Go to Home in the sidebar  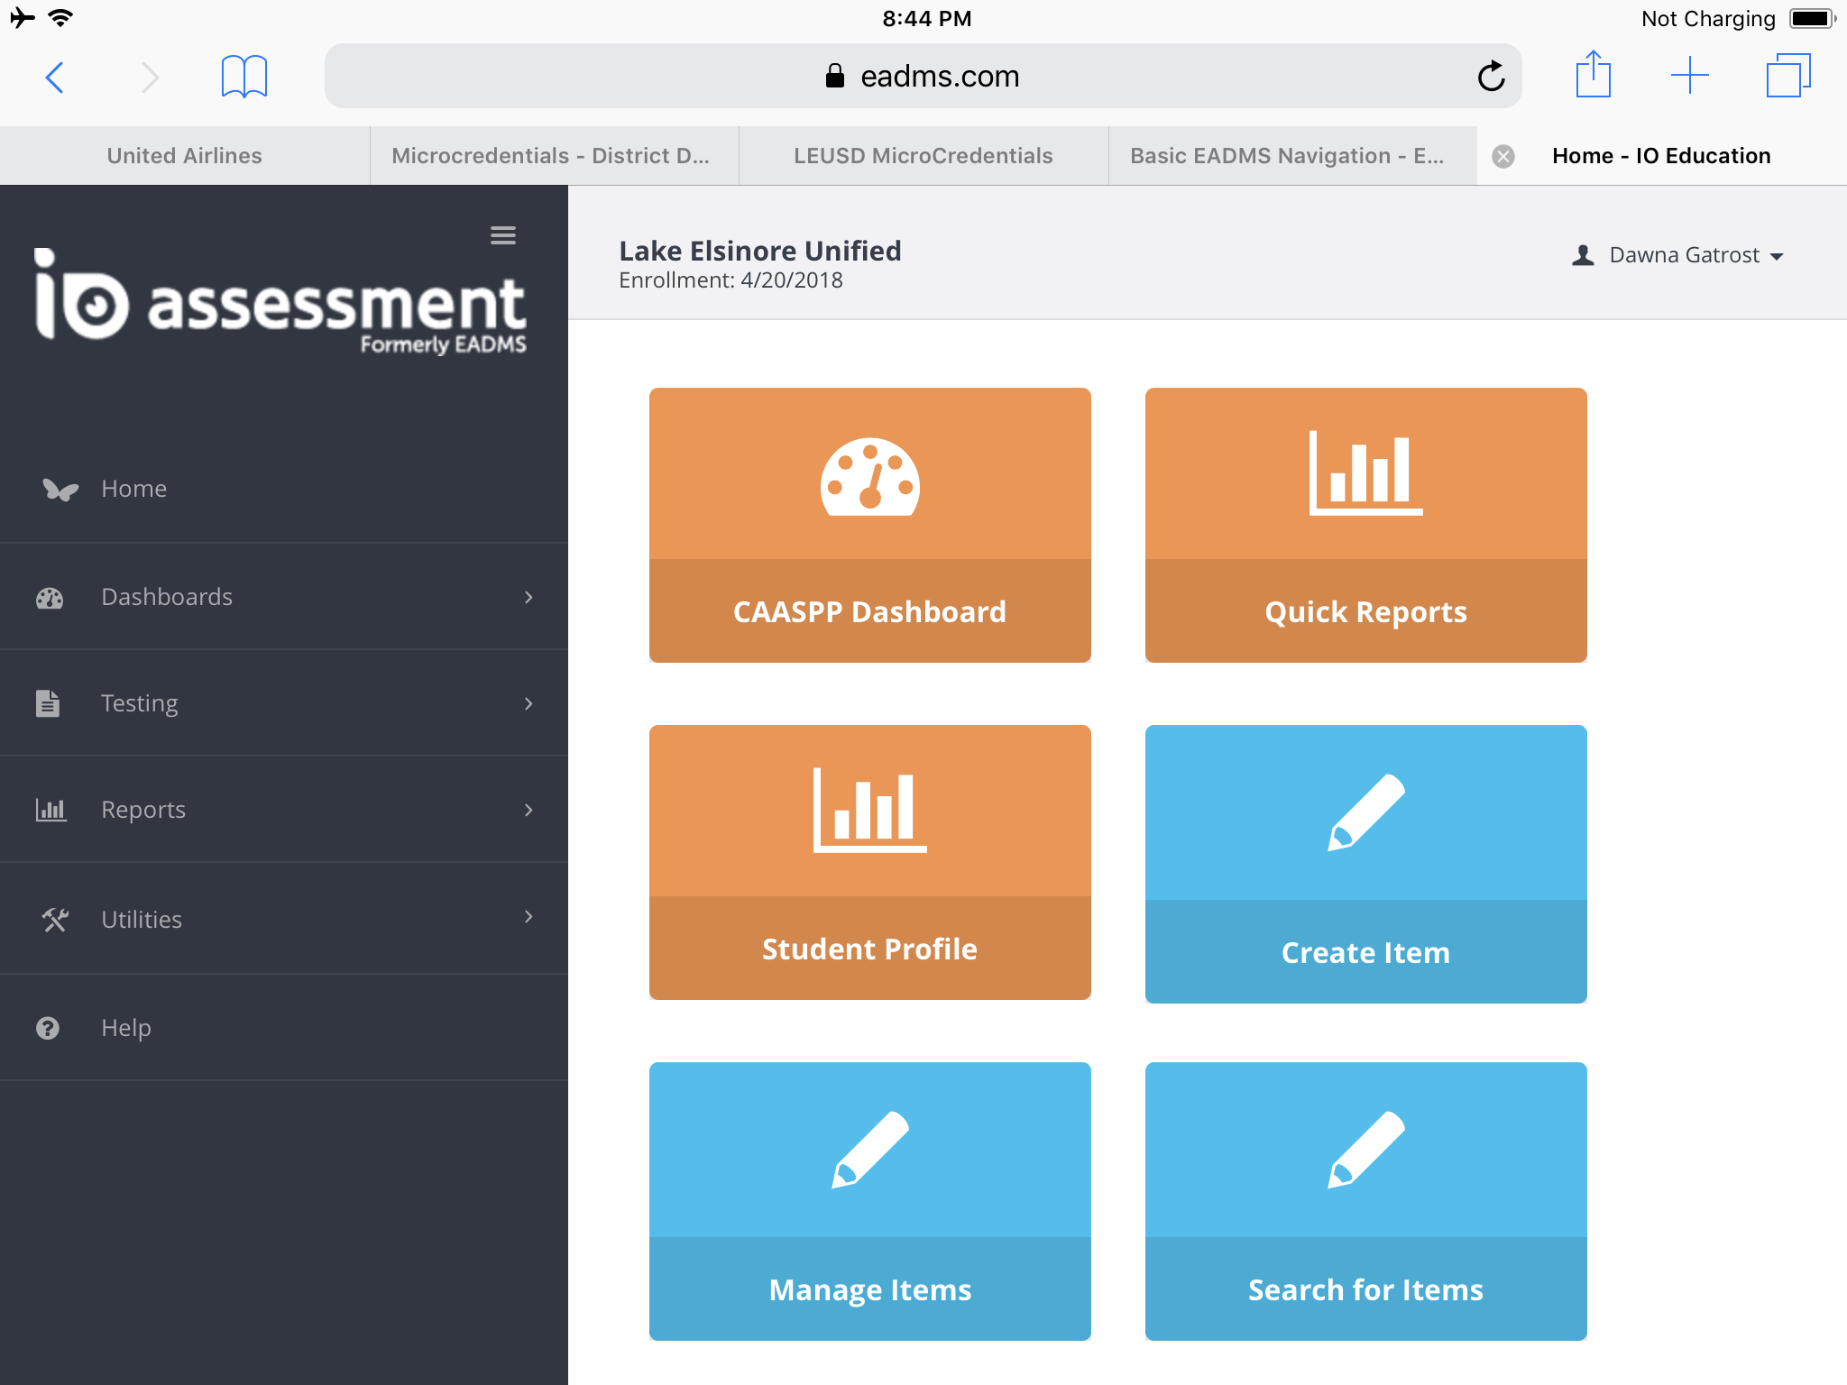click(x=133, y=489)
